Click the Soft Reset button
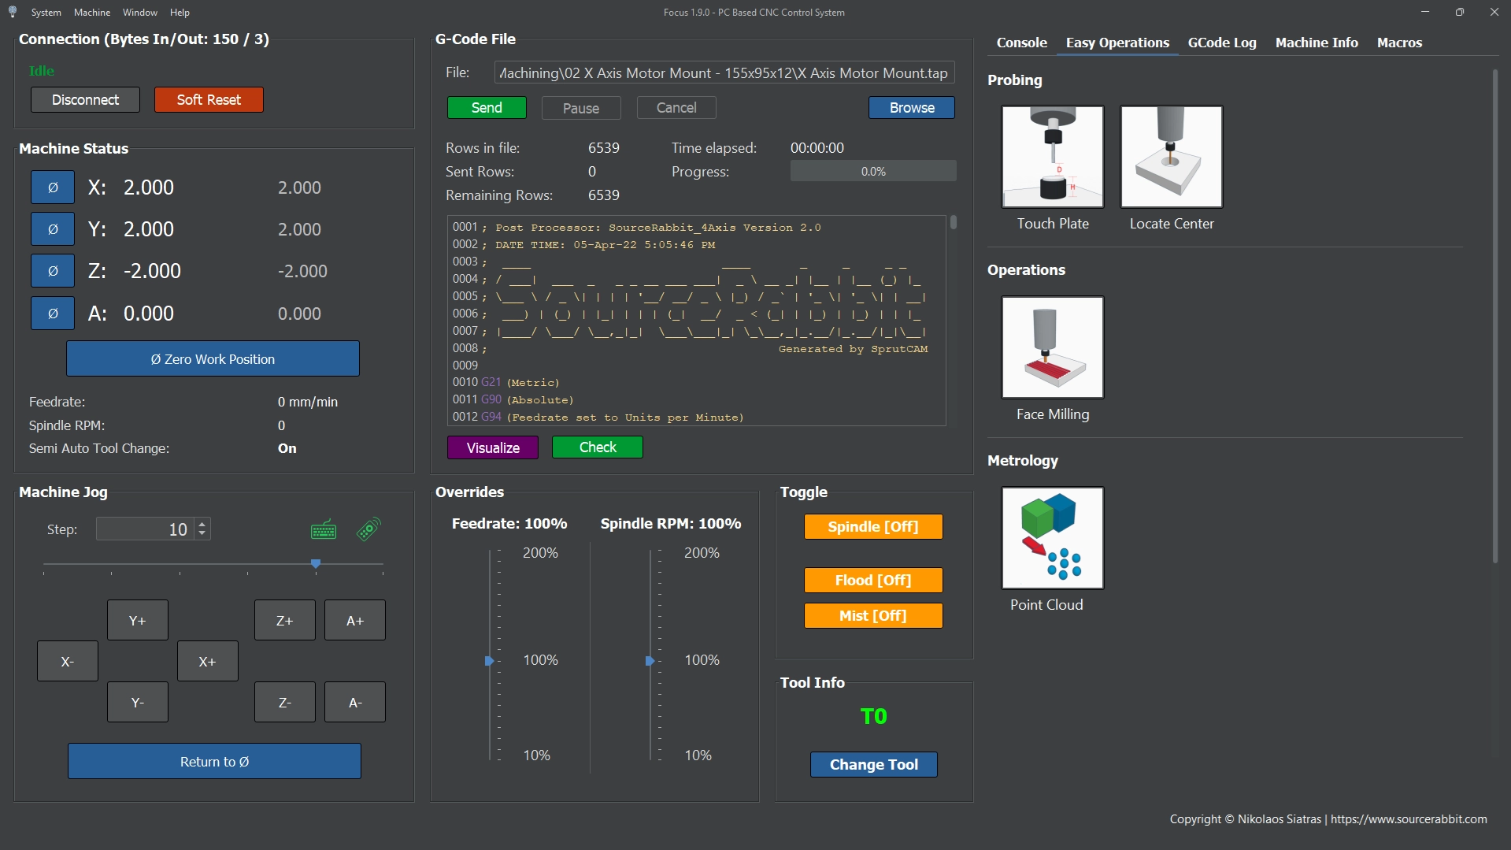The width and height of the screenshot is (1511, 850). coord(209,100)
